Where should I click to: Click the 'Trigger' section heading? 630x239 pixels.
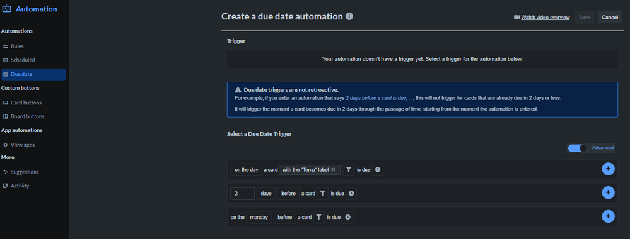pos(236,41)
